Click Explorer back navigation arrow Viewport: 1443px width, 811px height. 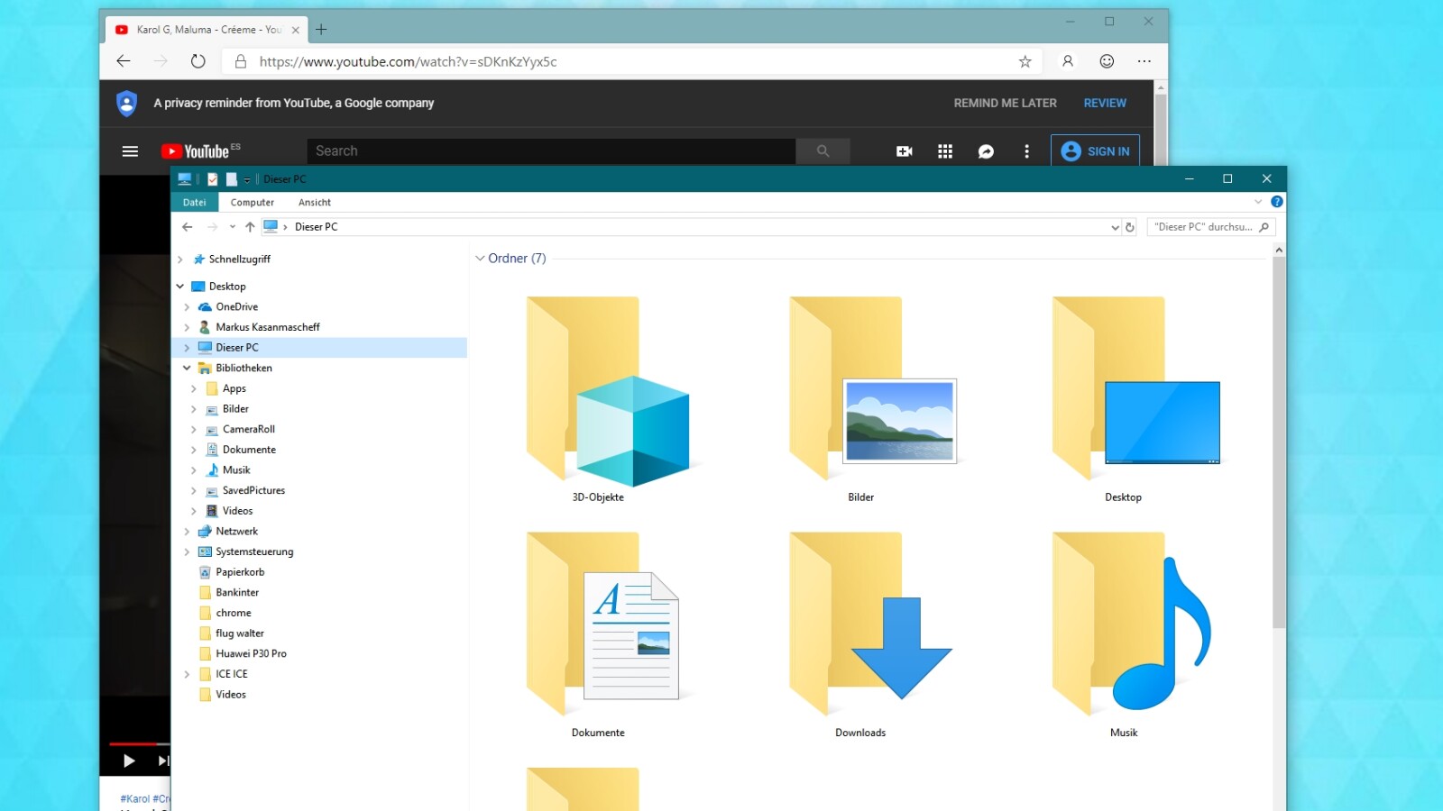(188, 227)
